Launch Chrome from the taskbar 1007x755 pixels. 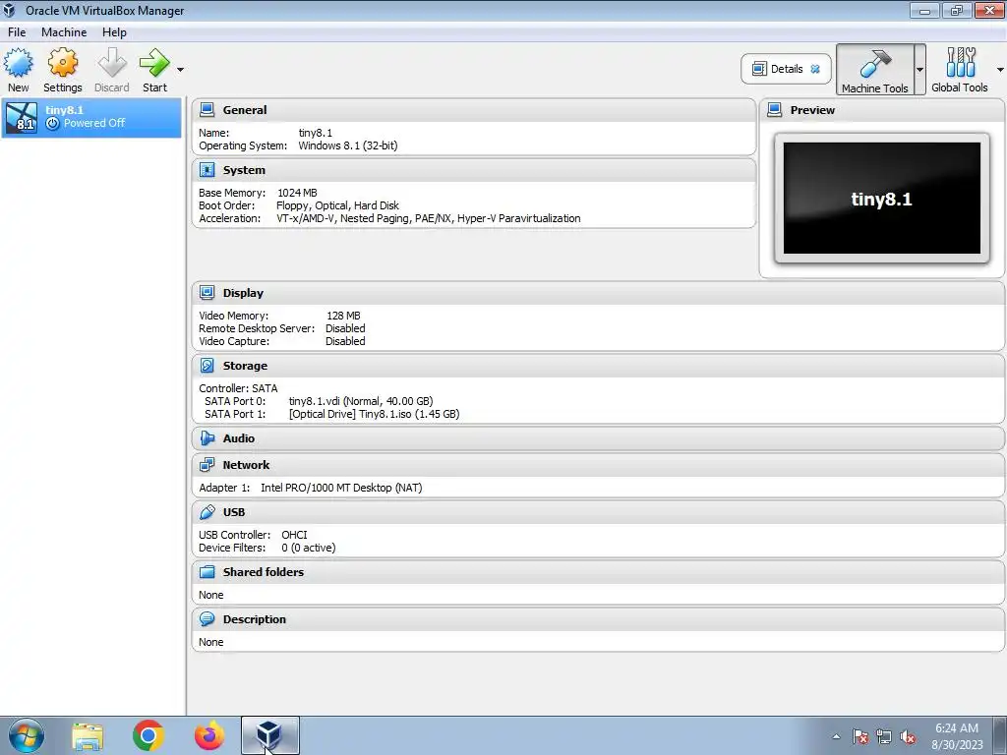tap(148, 735)
